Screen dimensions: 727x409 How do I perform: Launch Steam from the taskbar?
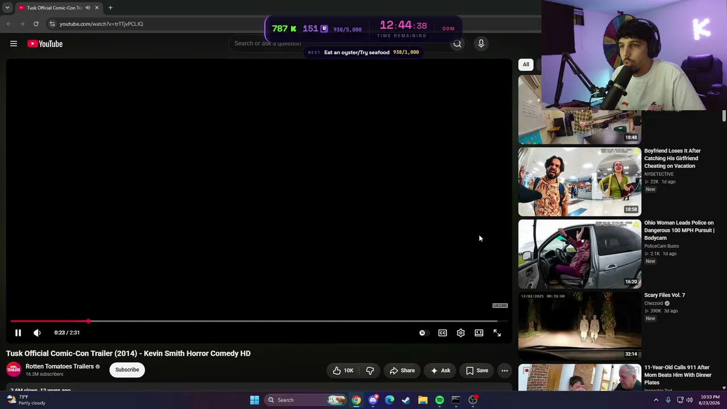pyautogui.click(x=406, y=400)
